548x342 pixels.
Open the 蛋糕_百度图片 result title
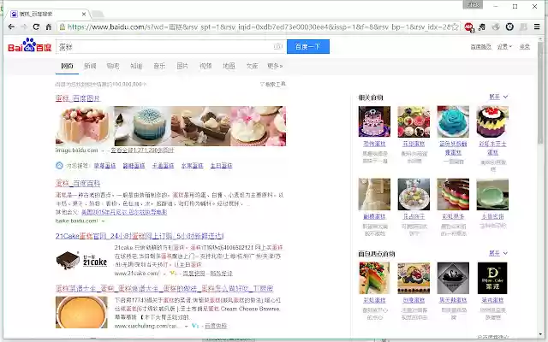click(x=78, y=98)
